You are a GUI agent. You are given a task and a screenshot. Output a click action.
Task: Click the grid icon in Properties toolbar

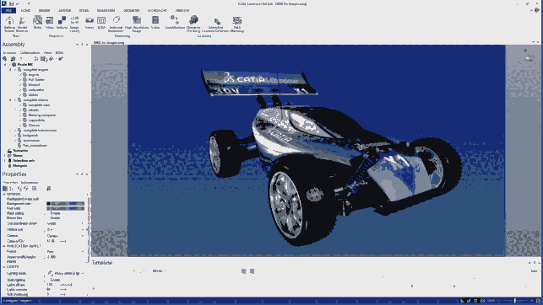point(34,188)
